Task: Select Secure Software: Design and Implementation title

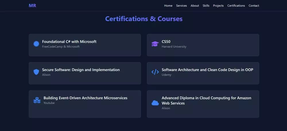Action: pos(81,70)
